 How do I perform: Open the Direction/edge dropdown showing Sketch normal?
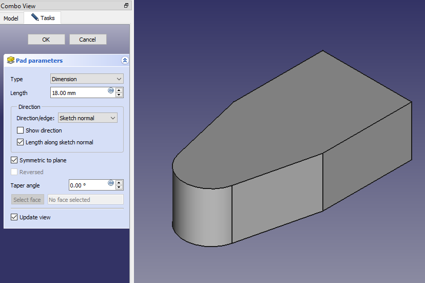coord(88,118)
